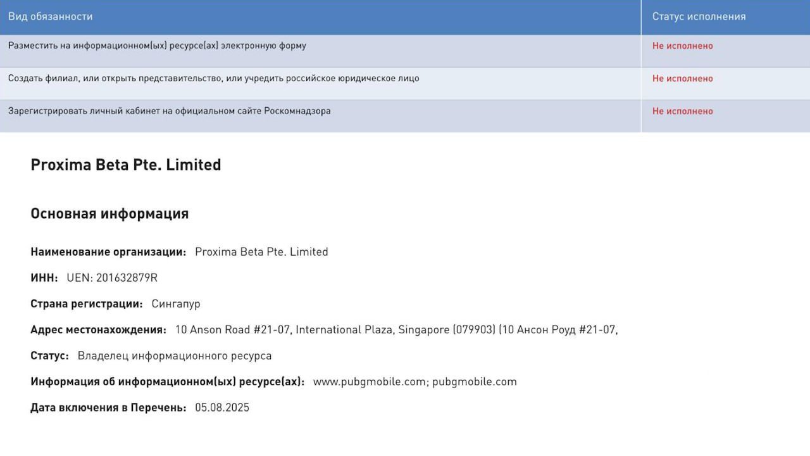Image resolution: width=810 pixels, height=456 pixels.
Task: Click the 'Наименование организации' field label
Action: 108,252
